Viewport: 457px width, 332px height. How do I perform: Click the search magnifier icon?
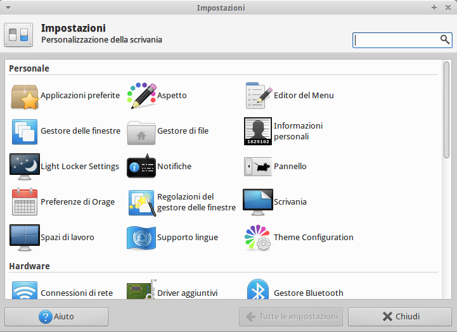(x=444, y=40)
